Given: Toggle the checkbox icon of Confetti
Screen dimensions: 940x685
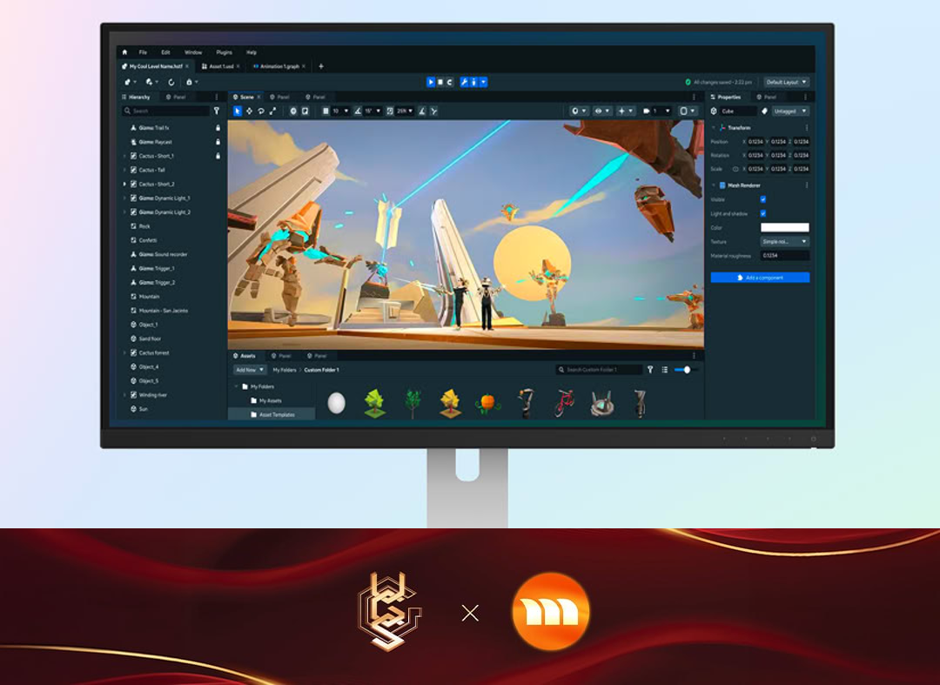Looking at the screenshot, I should 134,240.
